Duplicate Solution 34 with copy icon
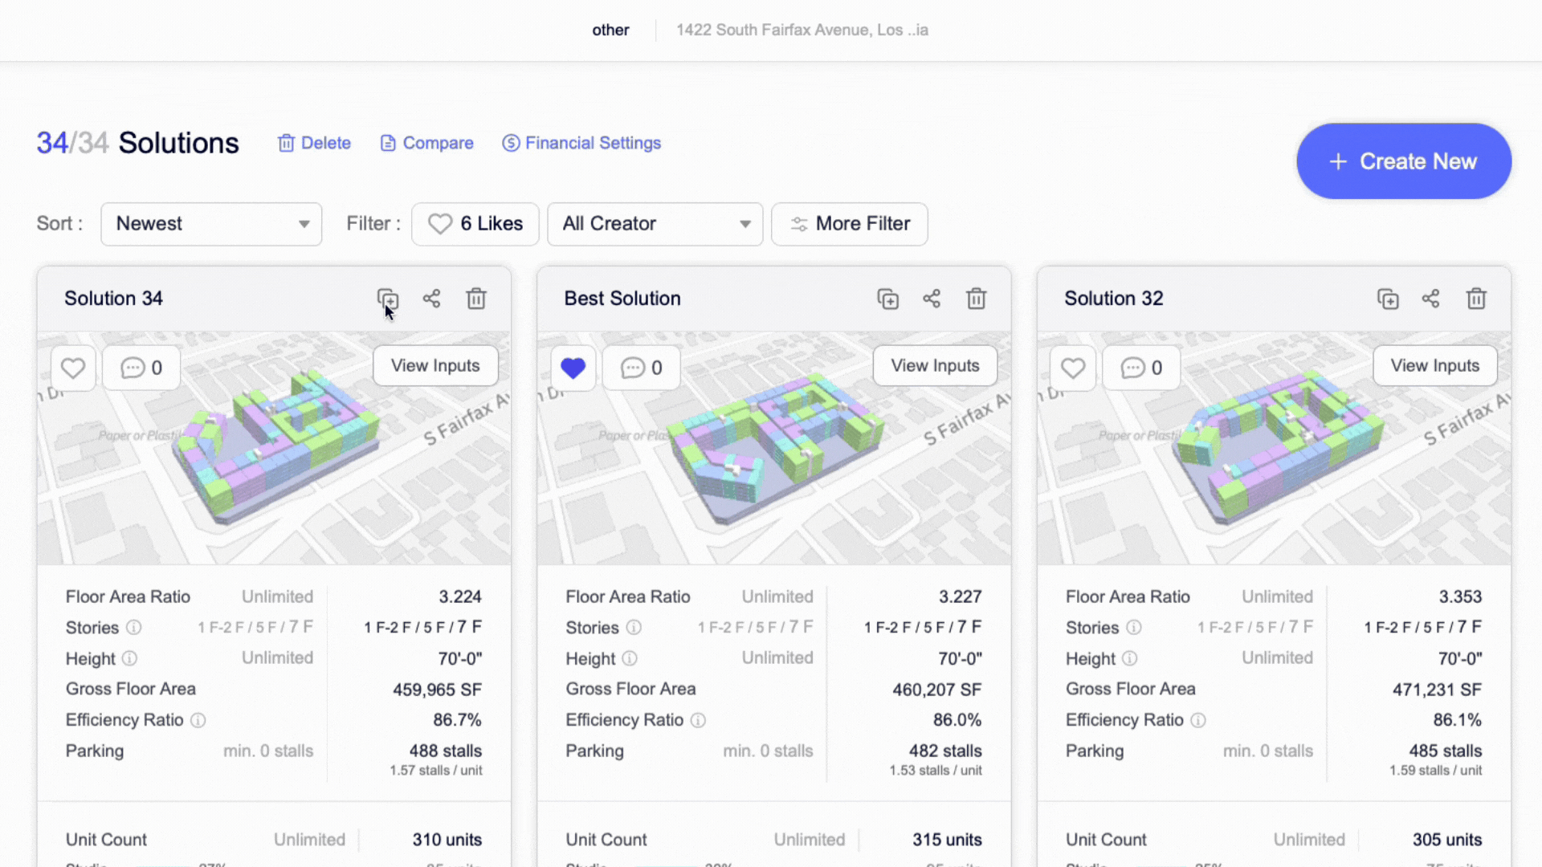 coord(387,299)
